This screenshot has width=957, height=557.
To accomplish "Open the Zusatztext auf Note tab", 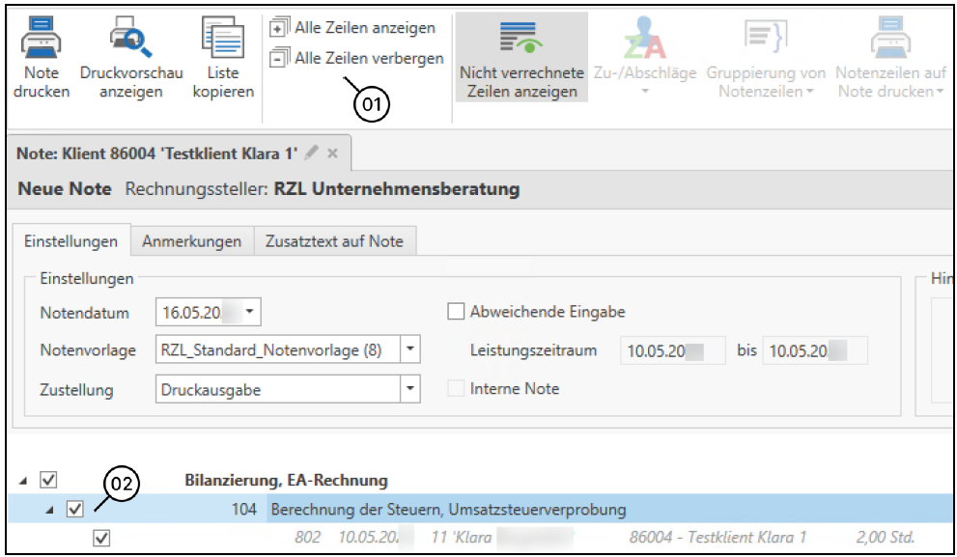I will (334, 242).
